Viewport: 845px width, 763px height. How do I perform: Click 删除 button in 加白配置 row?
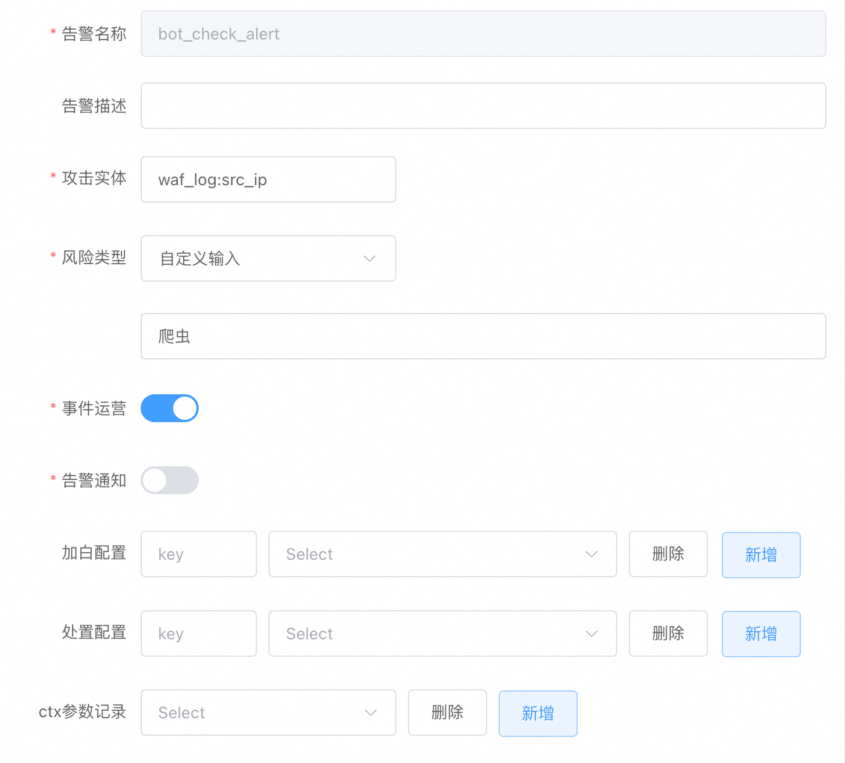tap(668, 554)
